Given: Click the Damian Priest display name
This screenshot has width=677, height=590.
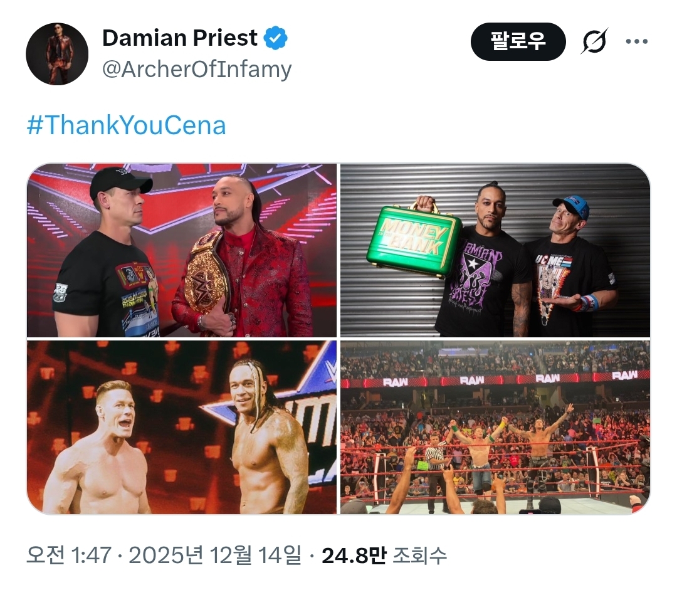Looking at the screenshot, I should (180, 38).
